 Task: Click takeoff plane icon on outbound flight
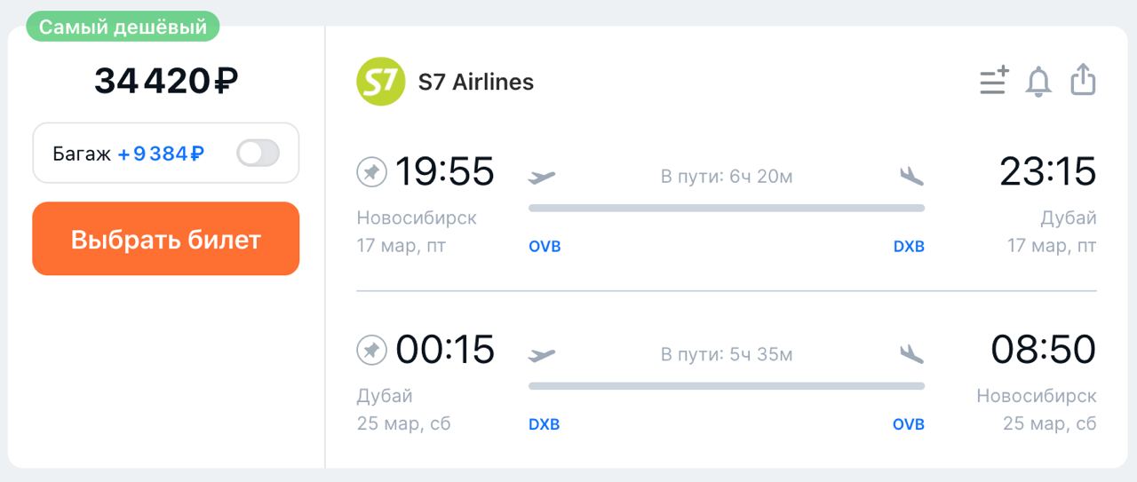[541, 177]
